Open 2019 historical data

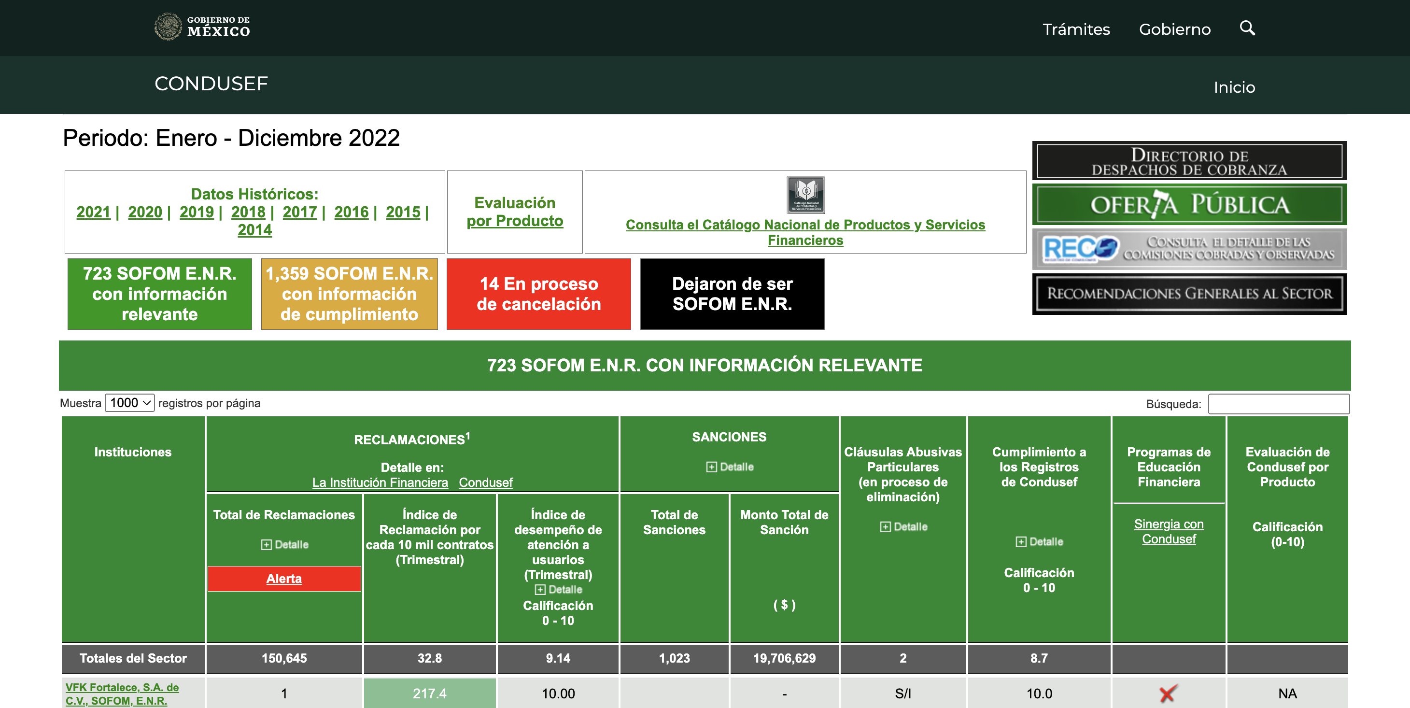pos(197,212)
